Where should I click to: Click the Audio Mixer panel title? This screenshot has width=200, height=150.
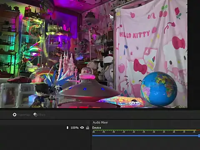100,122
